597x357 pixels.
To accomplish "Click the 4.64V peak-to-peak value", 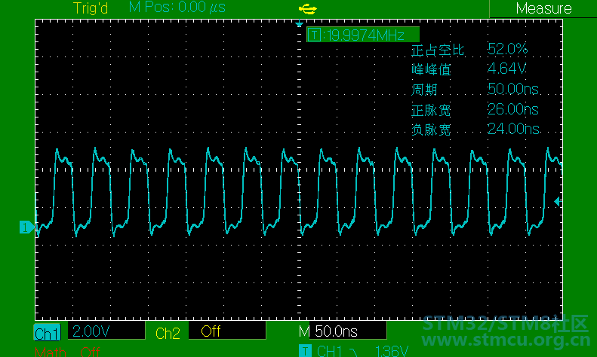I will [x=506, y=69].
